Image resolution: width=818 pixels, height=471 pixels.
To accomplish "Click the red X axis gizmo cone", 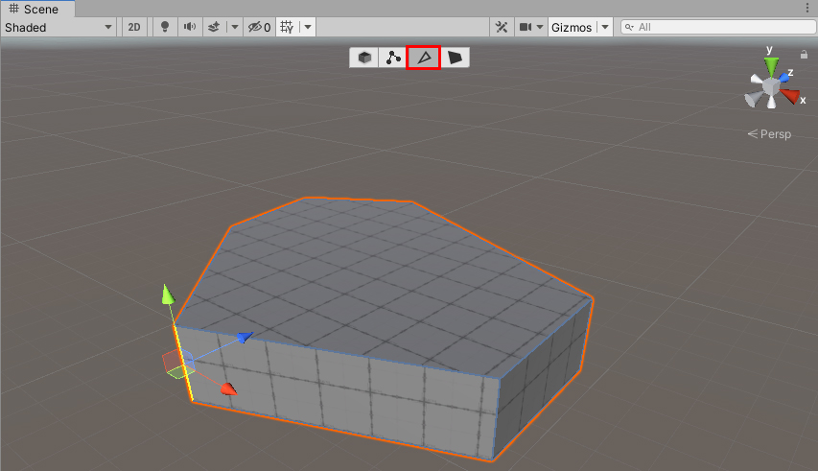I will [791, 95].
